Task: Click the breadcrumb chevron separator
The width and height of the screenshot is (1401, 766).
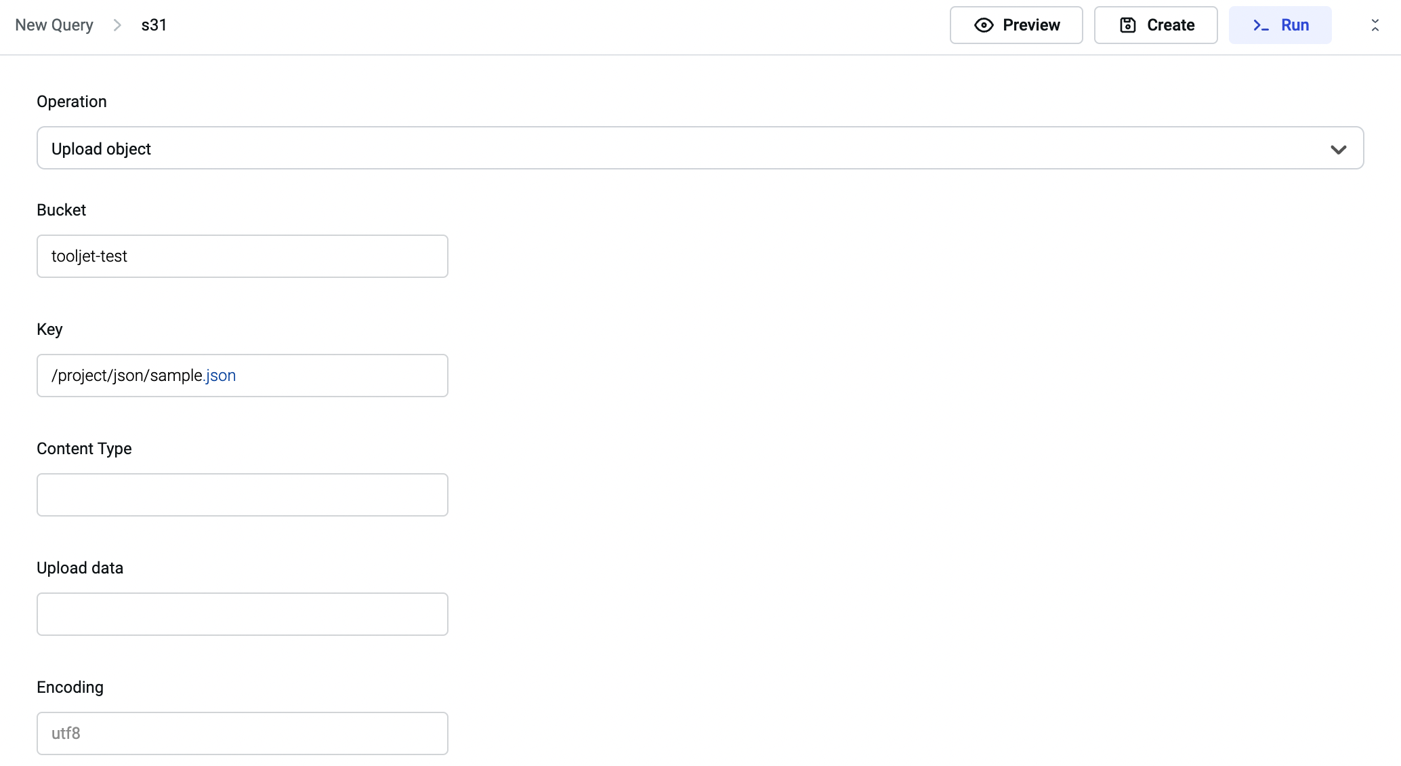Action: [x=117, y=25]
